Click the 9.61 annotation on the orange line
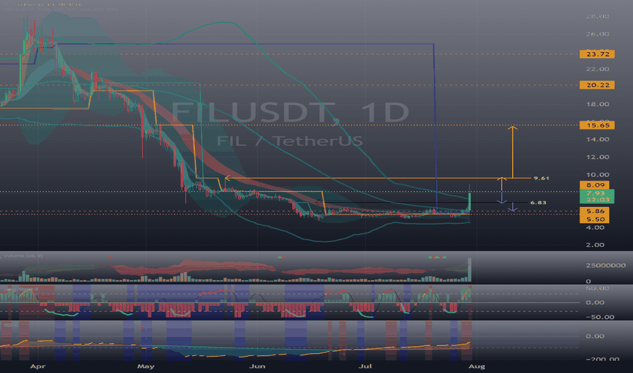The height and width of the screenshot is (373, 633). (541, 178)
